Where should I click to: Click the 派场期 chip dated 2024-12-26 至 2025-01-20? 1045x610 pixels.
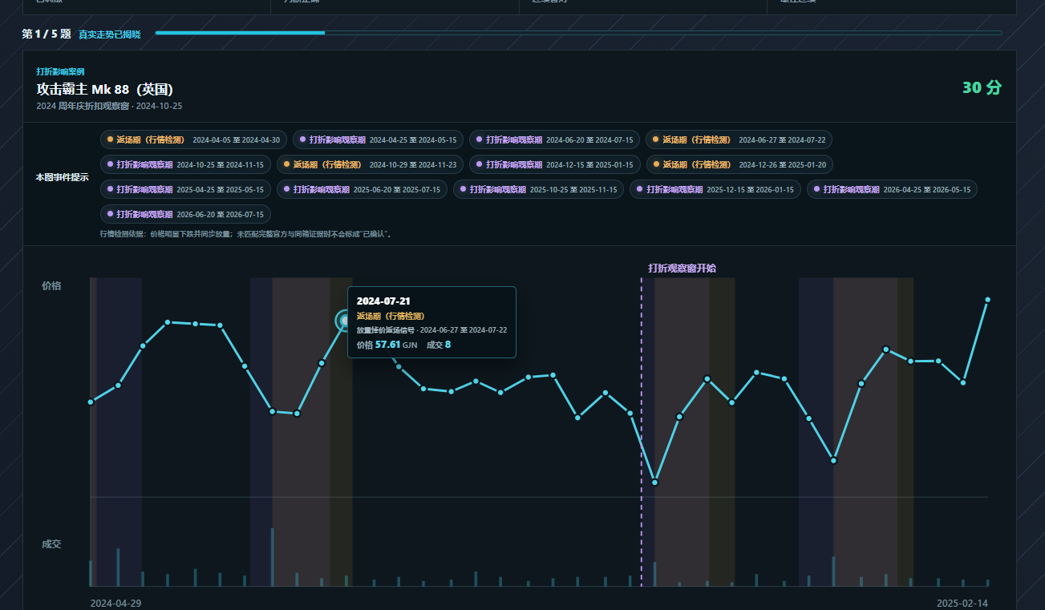(x=740, y=164)
